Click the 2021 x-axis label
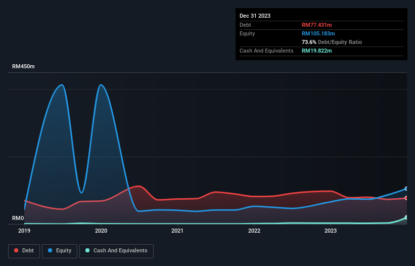 [x=177, y=231]
